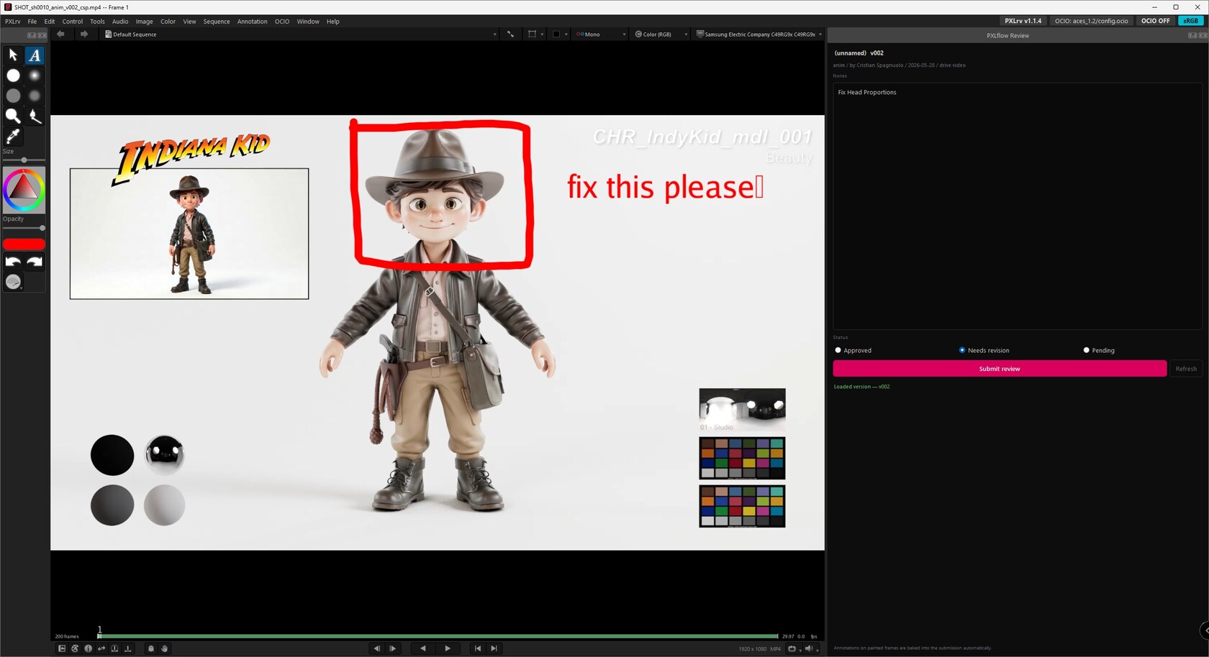This screenshot has height=657, width=1209.
Task: Open the Tools menu
Action: tap(97, 22)
